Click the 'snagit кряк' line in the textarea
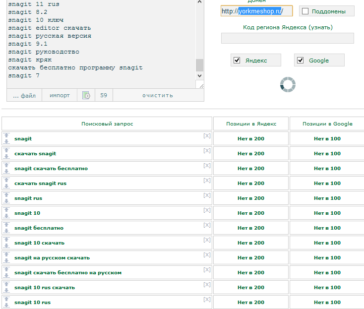The width and height of the screenshot is (364, 309). 30,60
